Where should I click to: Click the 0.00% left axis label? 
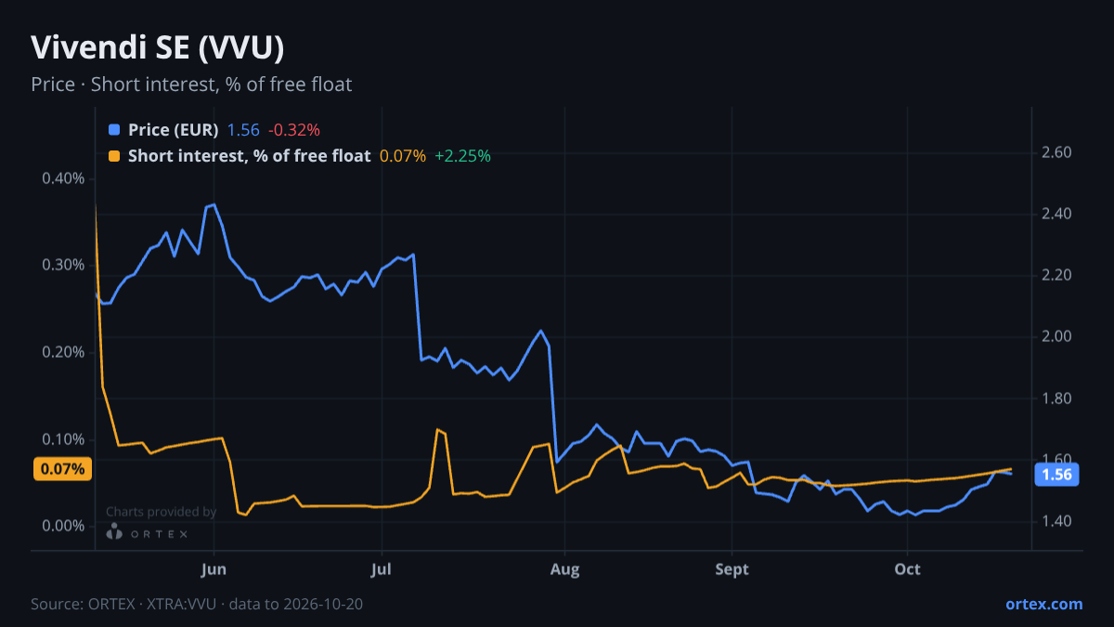tap(63, 526)
